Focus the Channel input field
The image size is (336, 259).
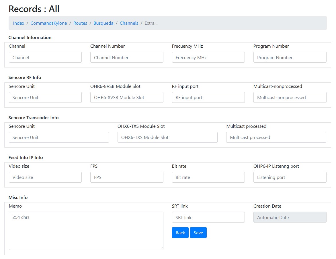tap(45, 57)
